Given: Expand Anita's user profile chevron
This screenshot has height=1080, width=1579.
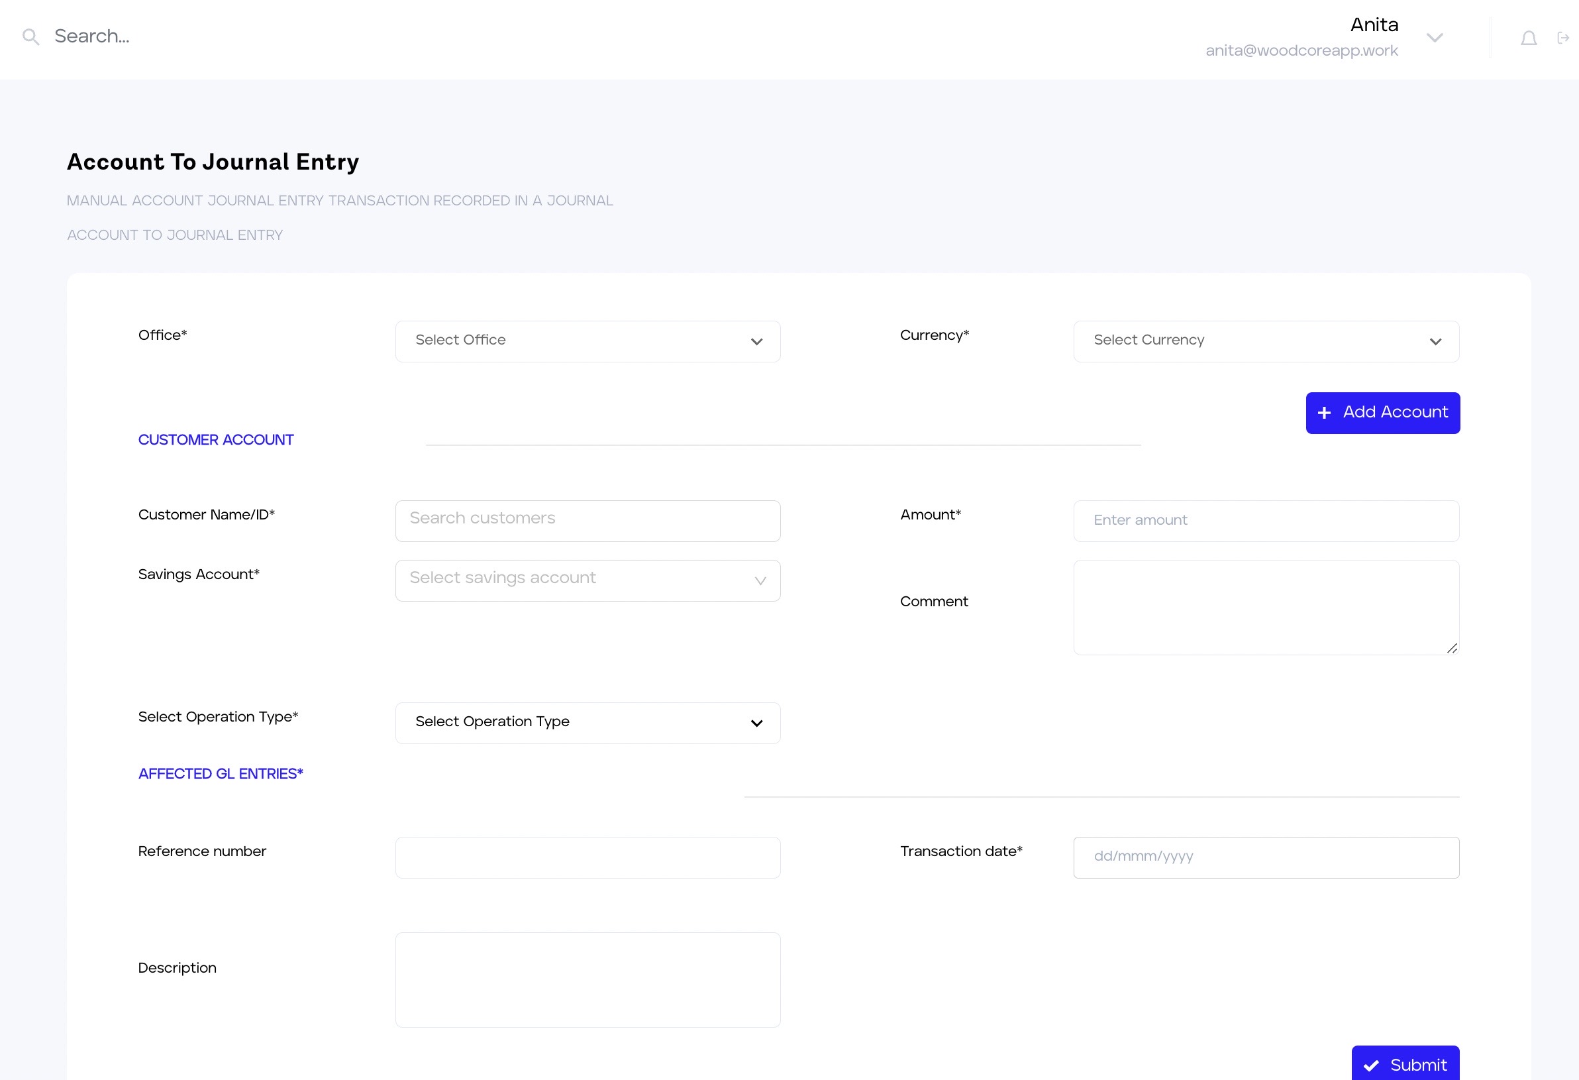Looking at the screenshot, I should coord(1435,38).
